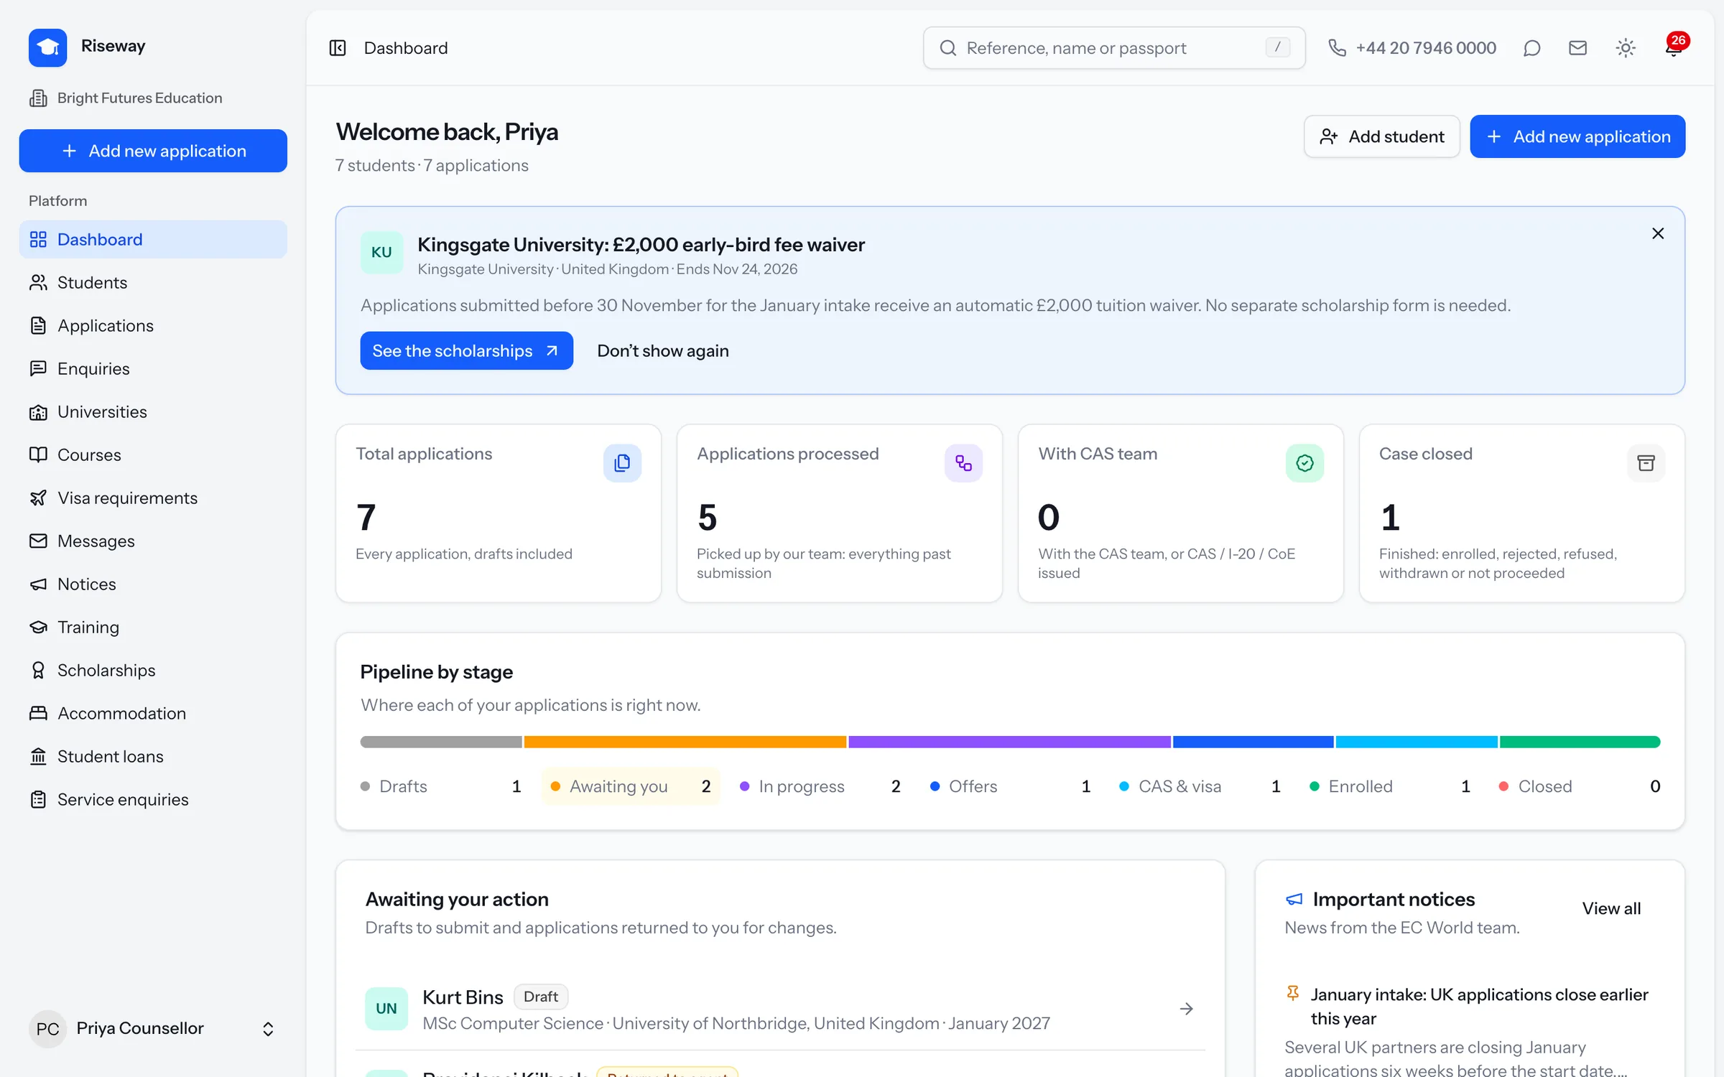Open Applications in sidebar
The image size is (1724, 1077).
[x=153, y=326]
